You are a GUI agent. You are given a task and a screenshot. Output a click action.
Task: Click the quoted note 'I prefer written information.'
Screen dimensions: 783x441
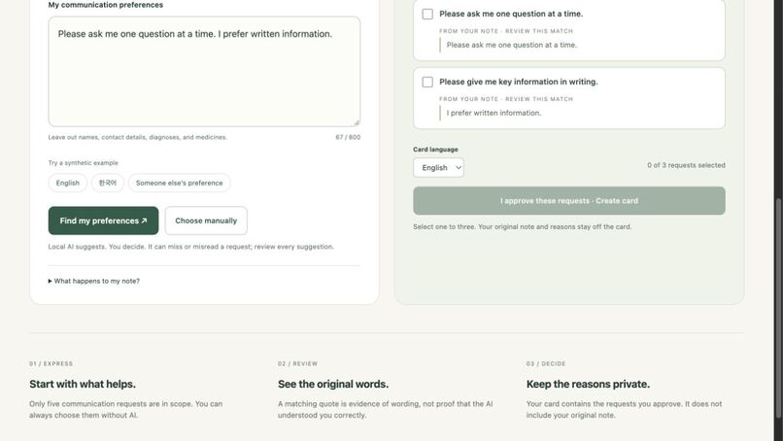click(x=494, y=113)
